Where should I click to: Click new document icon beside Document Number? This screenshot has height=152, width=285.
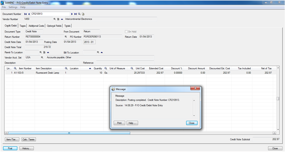click(83, 14)
